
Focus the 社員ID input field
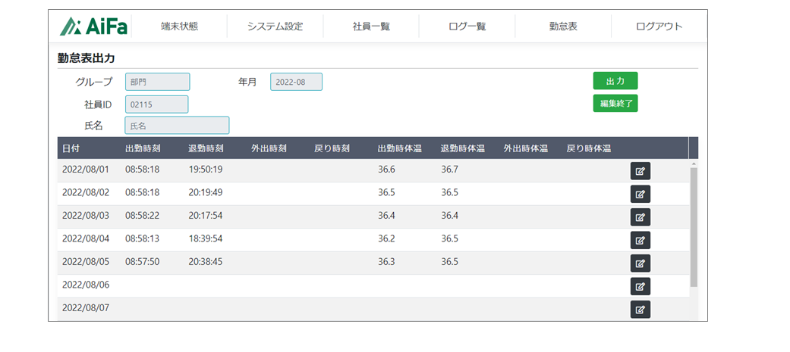coord(156,104)
